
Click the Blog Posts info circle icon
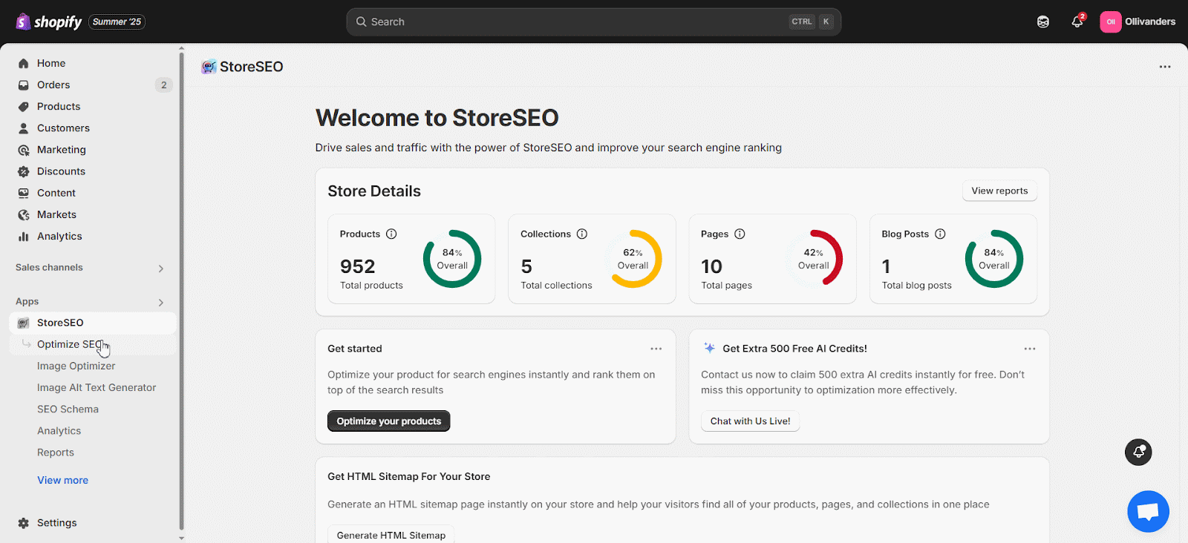click(x=940, y=234)
